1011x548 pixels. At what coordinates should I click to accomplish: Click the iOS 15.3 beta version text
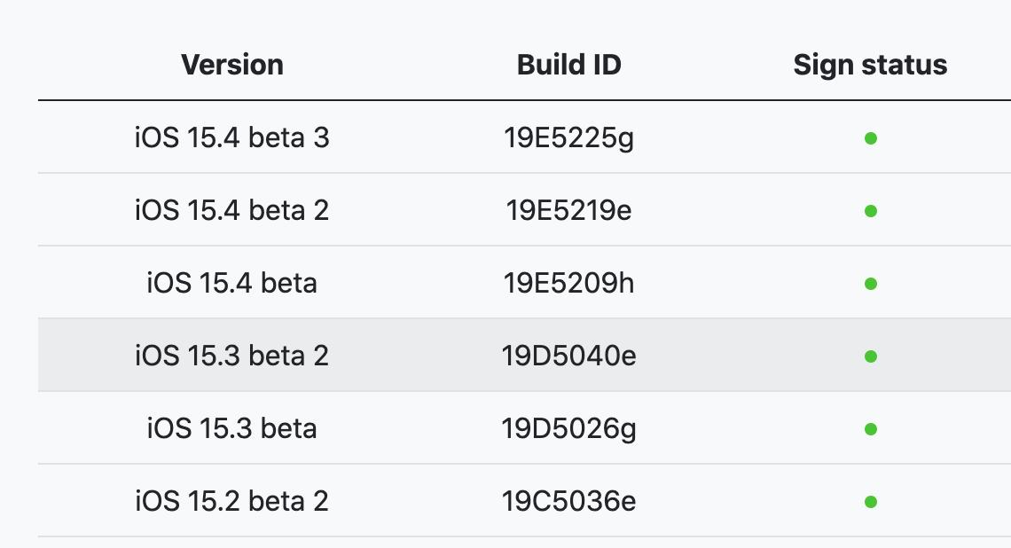[x=232, y=429]
